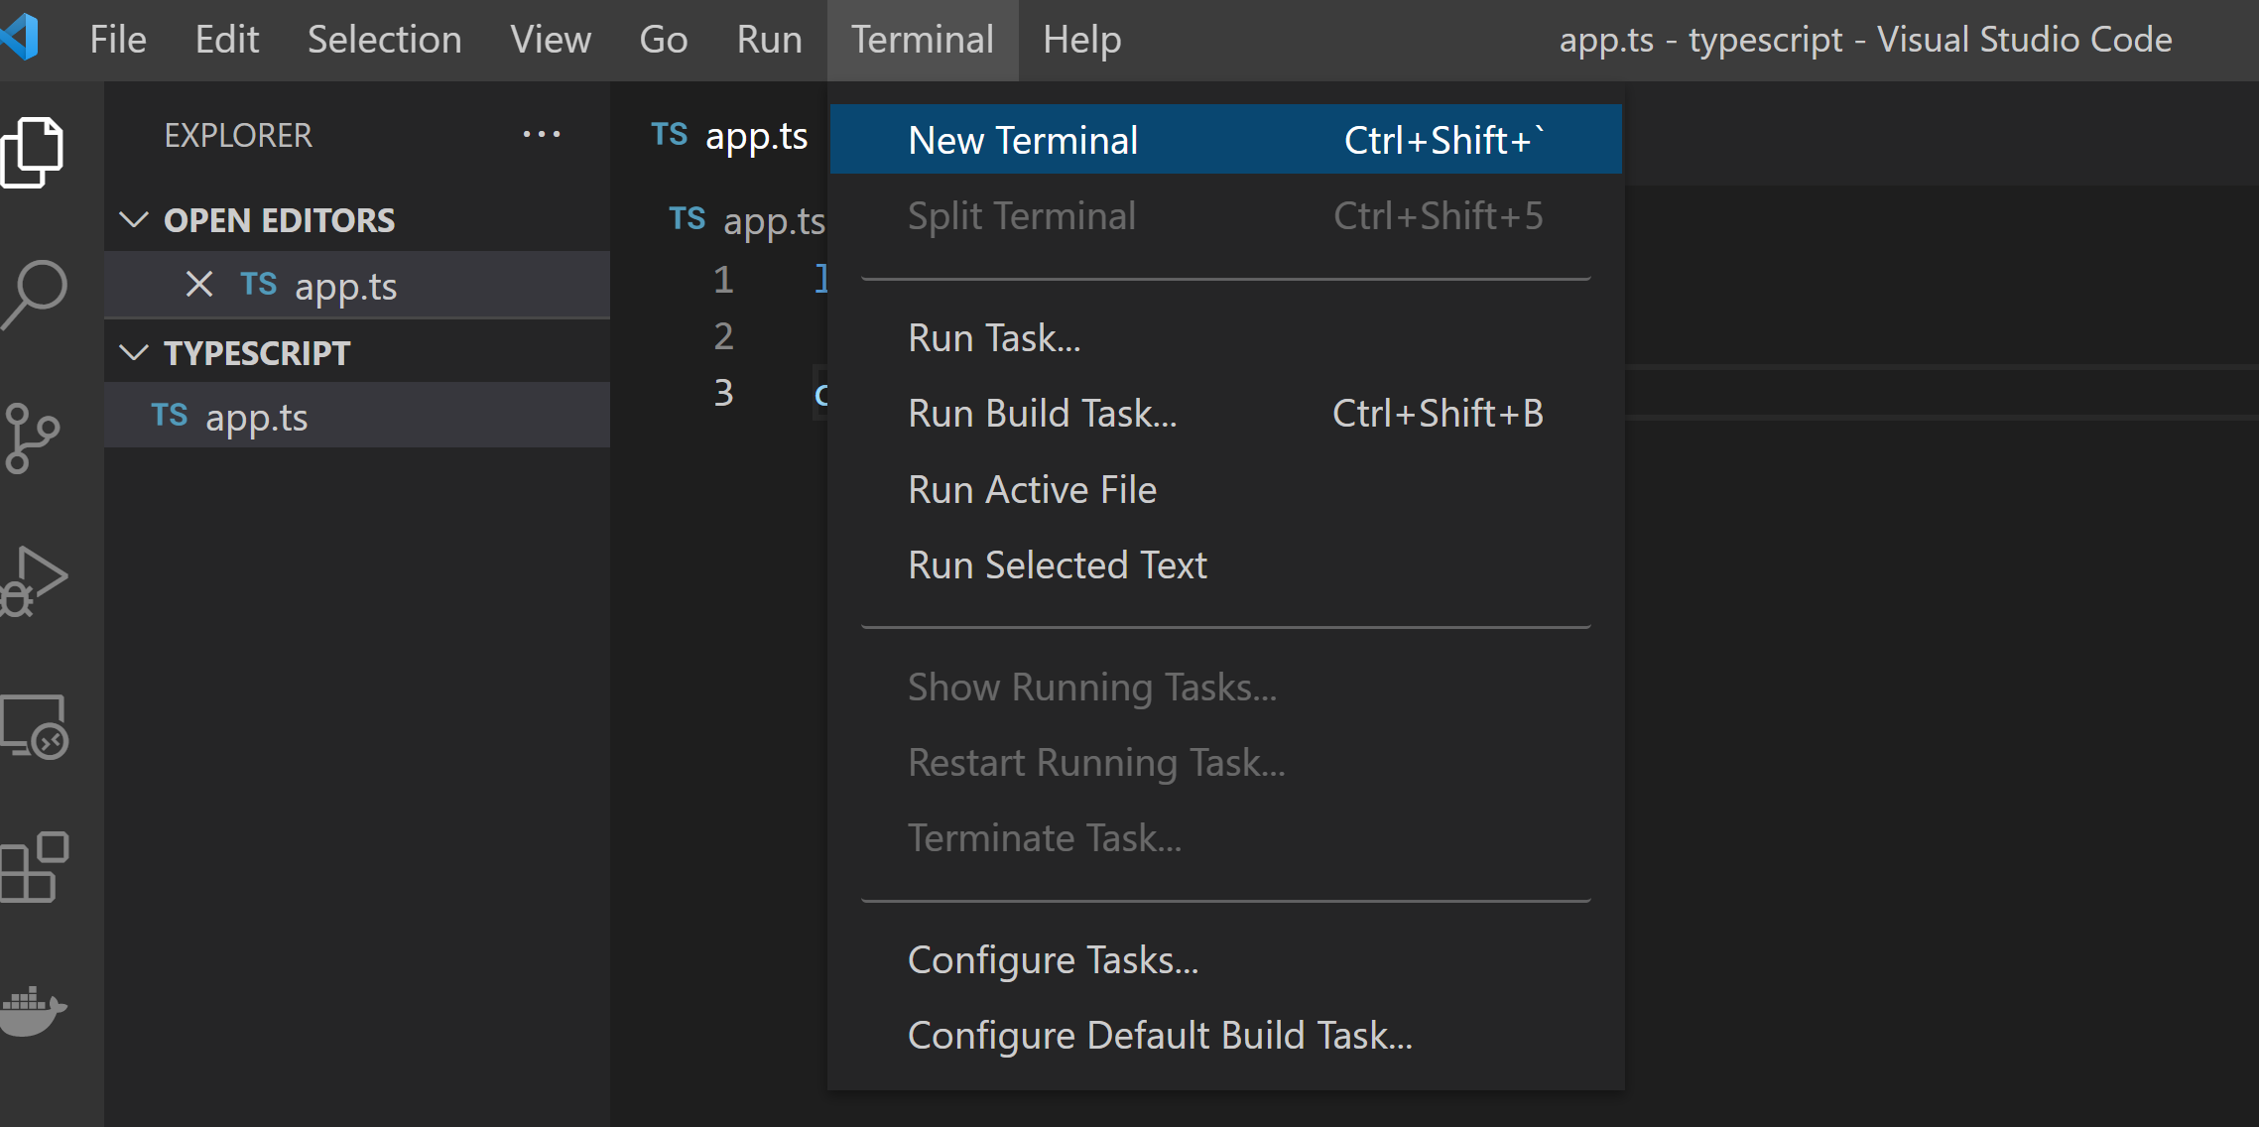The image size is (2259, 1127).
Task: Open the Explorer activity bar icon
Action: point(34,151)
